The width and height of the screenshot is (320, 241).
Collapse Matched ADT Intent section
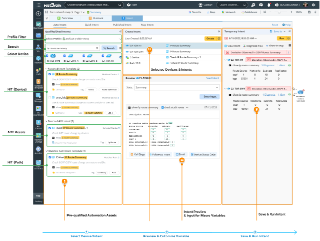pyautogui.click(x=46, y=121)
